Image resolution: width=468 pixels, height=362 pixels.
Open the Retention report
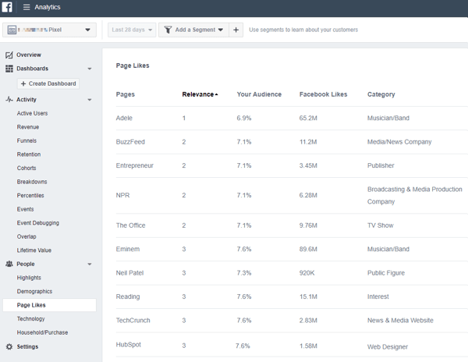(29, 154)
